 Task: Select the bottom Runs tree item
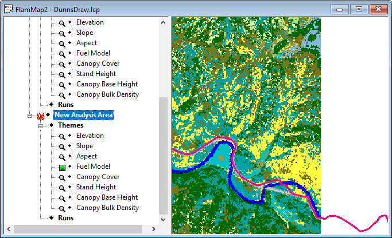tap(66, 218)
